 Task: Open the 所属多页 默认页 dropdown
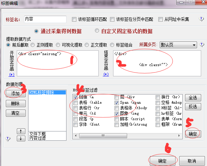tap(178, 45)
